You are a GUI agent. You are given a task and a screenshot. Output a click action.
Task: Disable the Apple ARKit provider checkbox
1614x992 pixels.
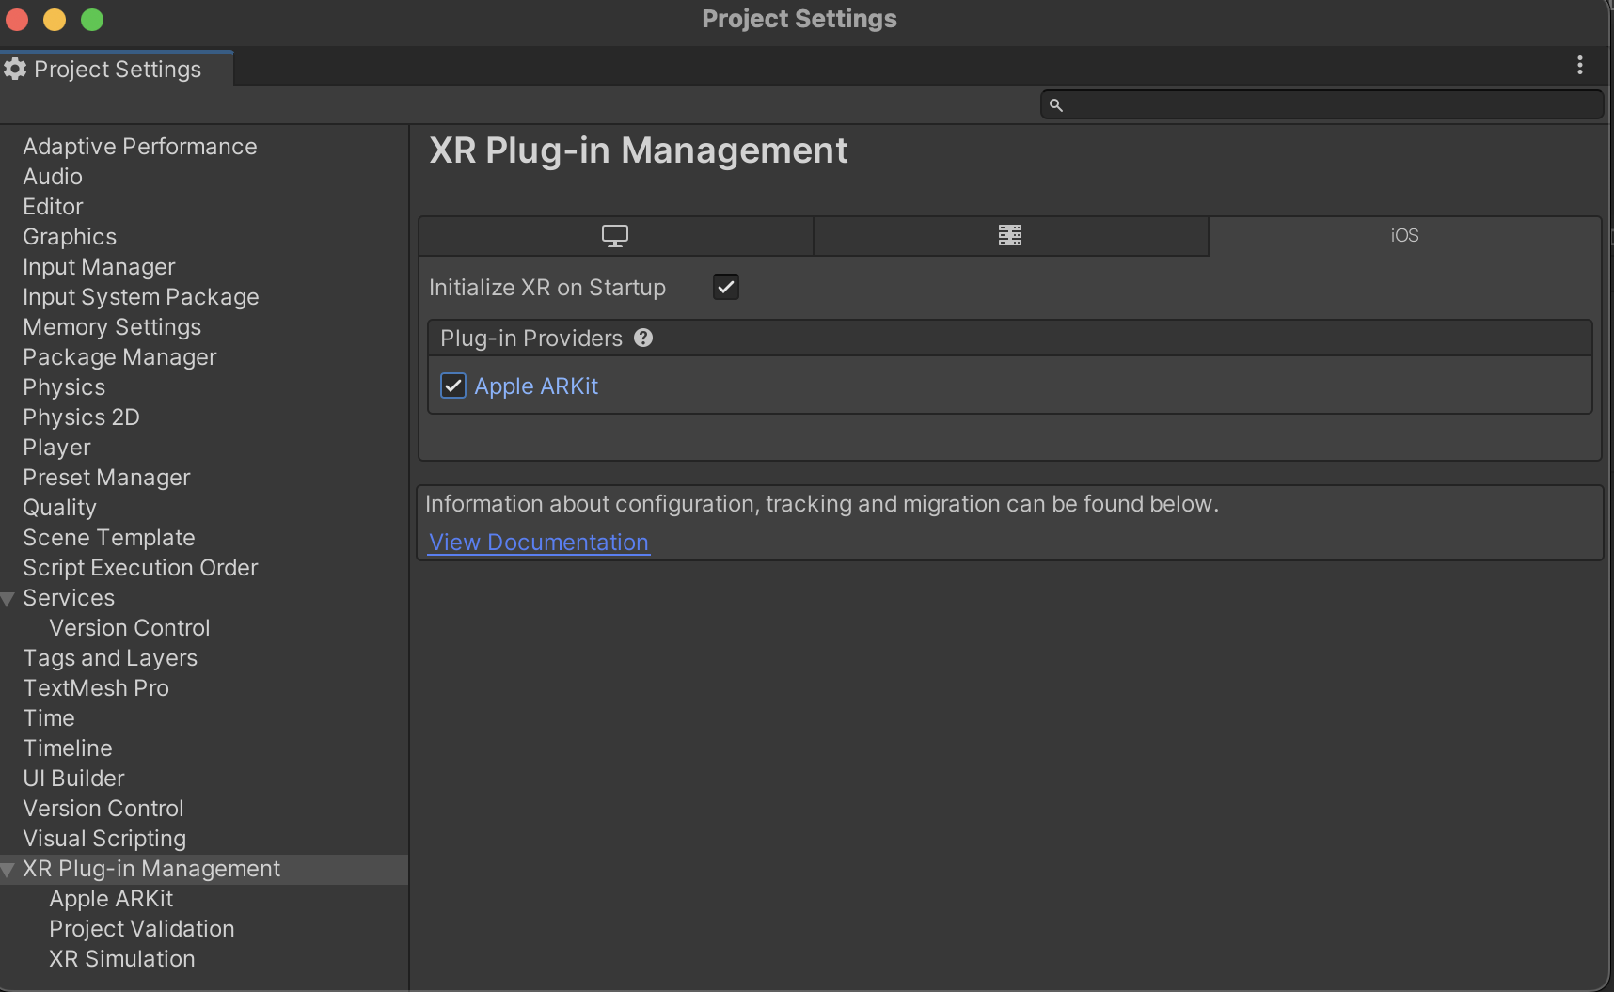453,386
